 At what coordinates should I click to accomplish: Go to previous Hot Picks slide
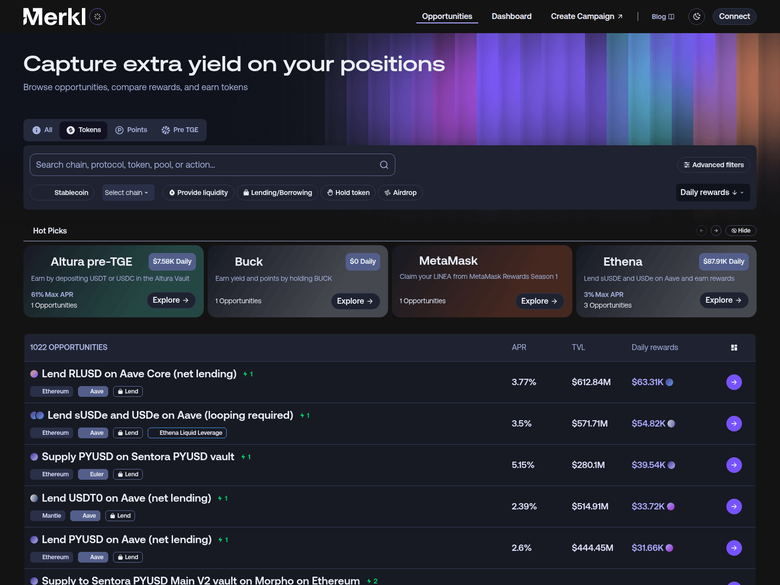[x=702, y=231]
